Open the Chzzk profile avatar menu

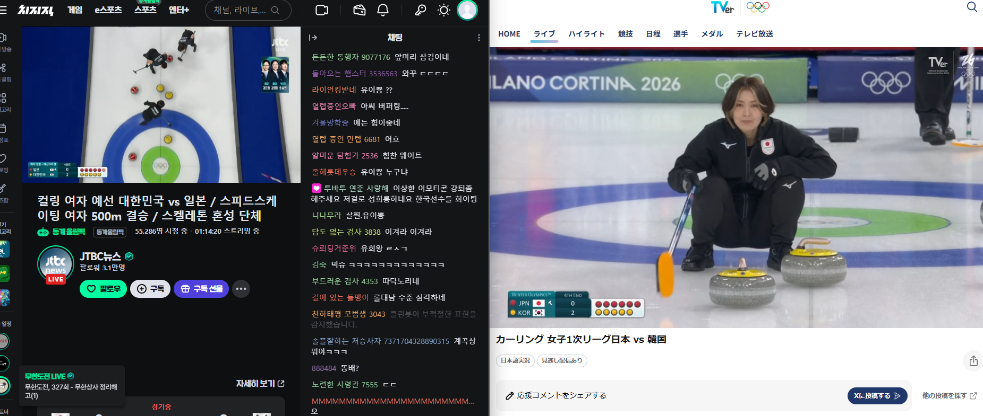click(467, 10)
